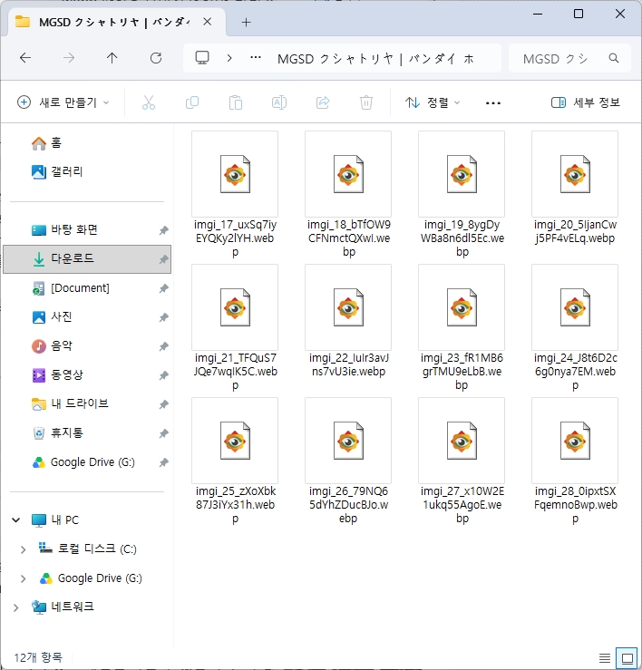Image resolution: width=642 pixels, height=670 pixels.
Task: Toggle the 세부 정보 details pane
Action: pyautogui.click(x=586, y=102)
